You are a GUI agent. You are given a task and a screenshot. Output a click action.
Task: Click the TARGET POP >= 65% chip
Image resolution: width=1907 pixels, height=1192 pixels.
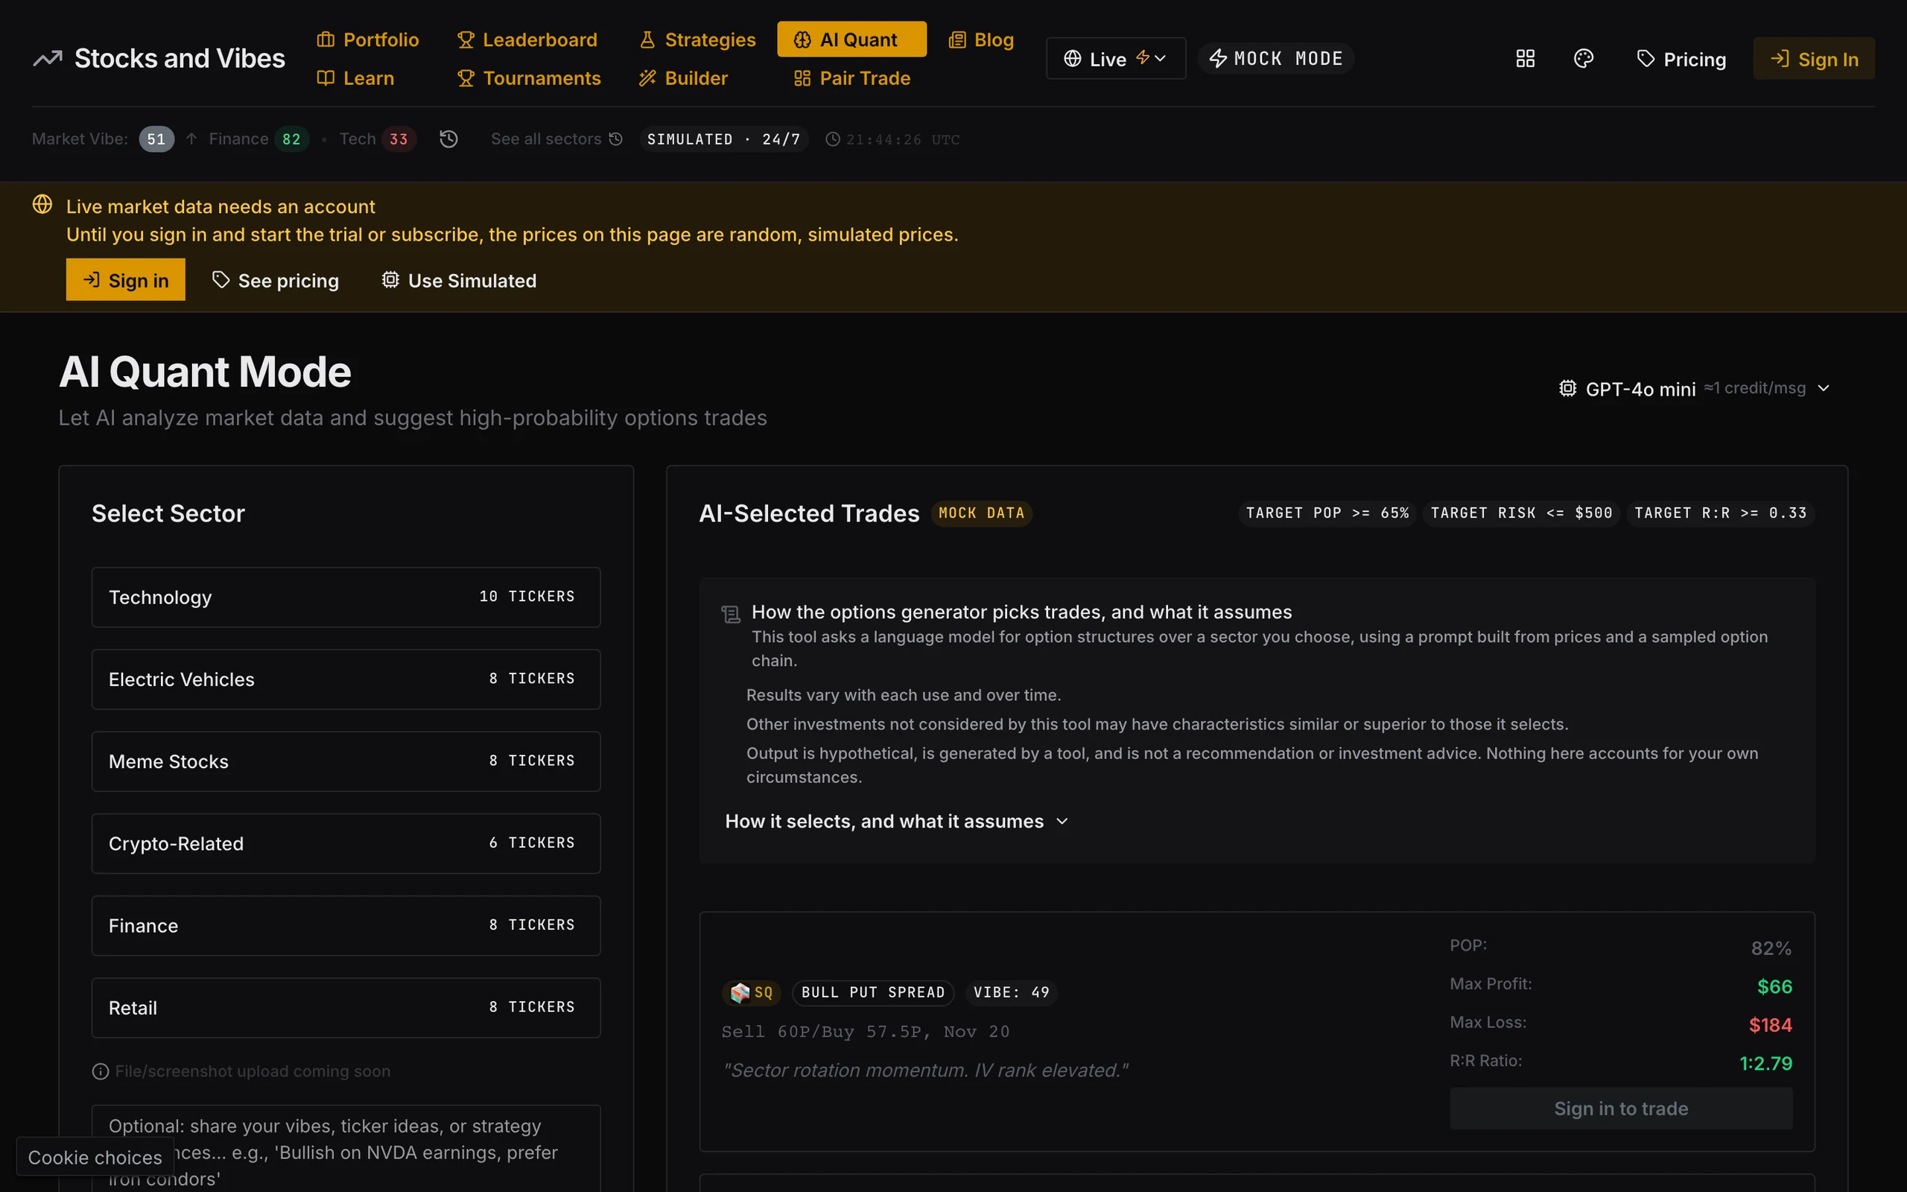click(x=1327, y=513)
